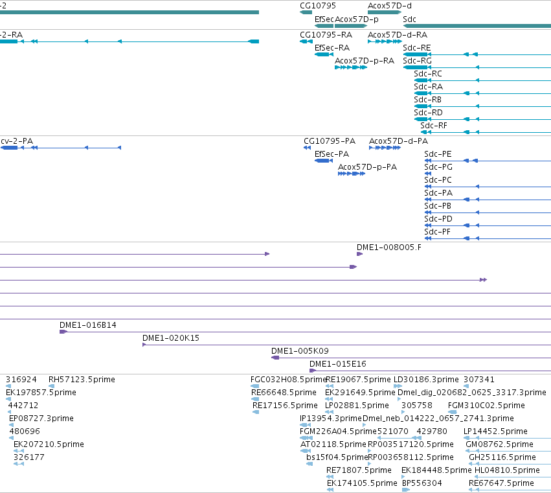
Task: Click the Acox57D-d gene label
Action: coord(389,6)
